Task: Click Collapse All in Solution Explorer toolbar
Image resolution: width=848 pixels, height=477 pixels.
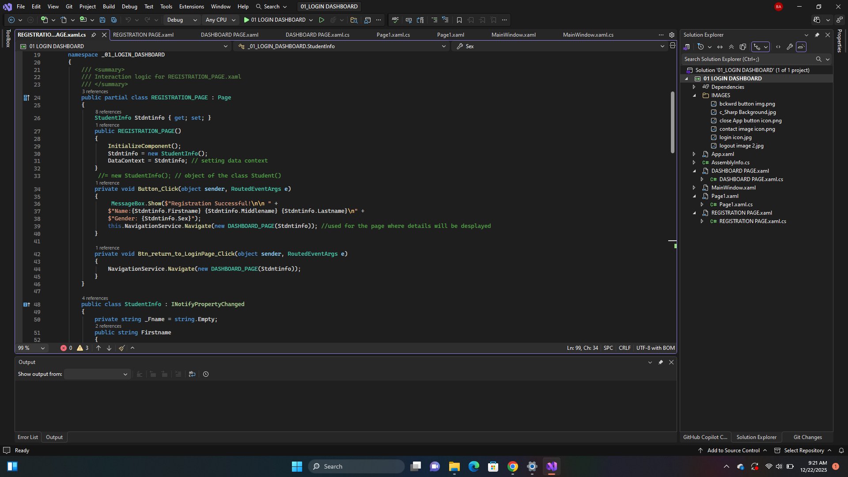Action: click(x=731, y=47)
